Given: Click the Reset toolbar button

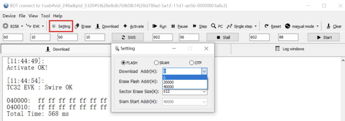Looking at the screenshot, I should click(x=273, y=26).
